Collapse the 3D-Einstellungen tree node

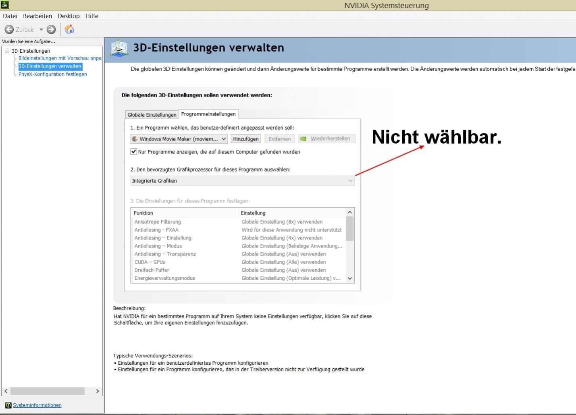click(7, 51)
